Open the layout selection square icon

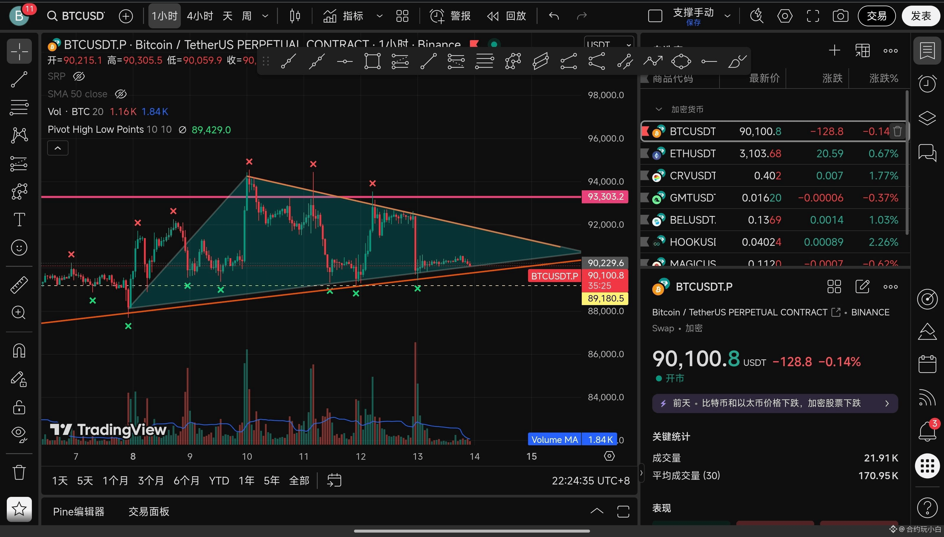[x=655, y=16]
